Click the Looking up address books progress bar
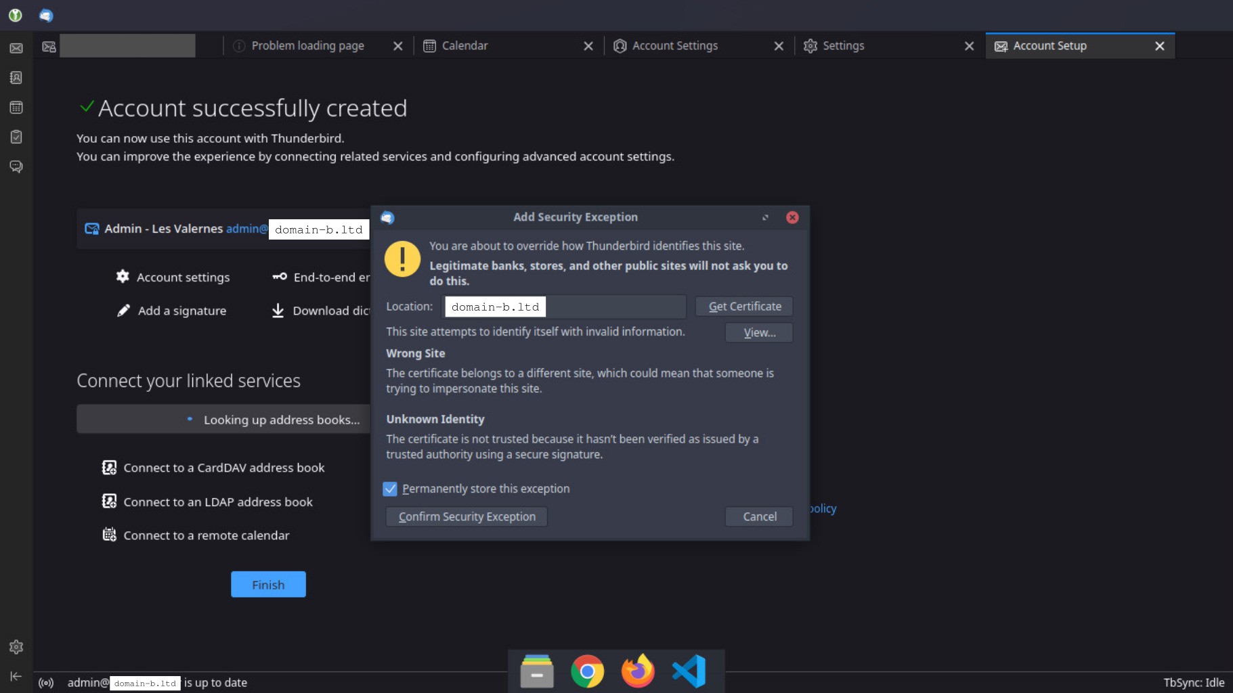The width and height of the screenshot is (1233, 693). coord(223,419)
